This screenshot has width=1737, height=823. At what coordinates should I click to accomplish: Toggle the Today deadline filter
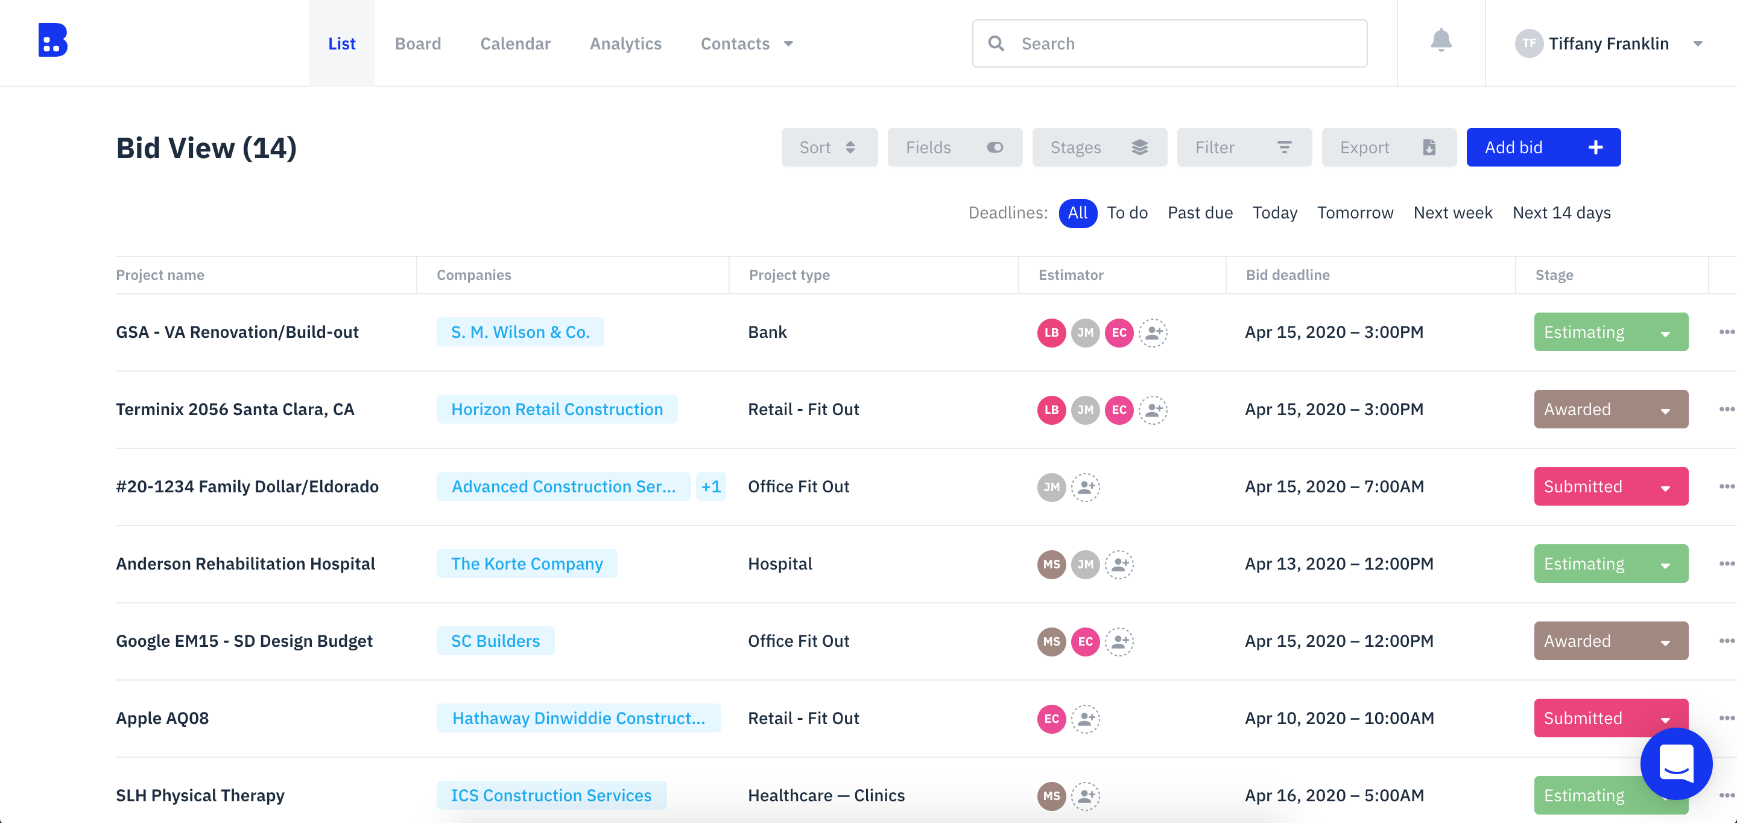[1276, 212]
